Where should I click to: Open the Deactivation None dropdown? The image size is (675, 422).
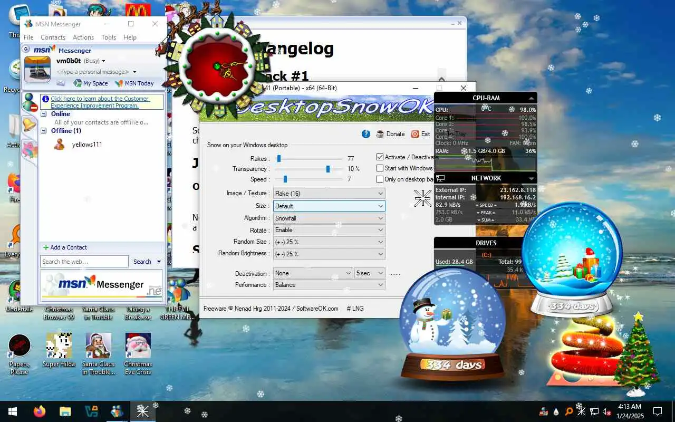[x=313, y=273]
